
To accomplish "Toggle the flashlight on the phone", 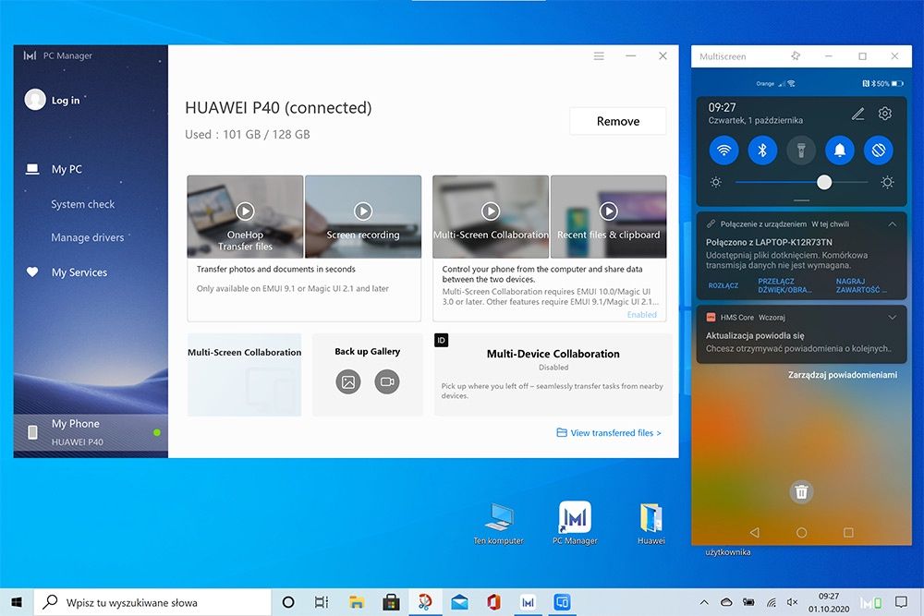I will pyautogui.click(x=801, y=151).
